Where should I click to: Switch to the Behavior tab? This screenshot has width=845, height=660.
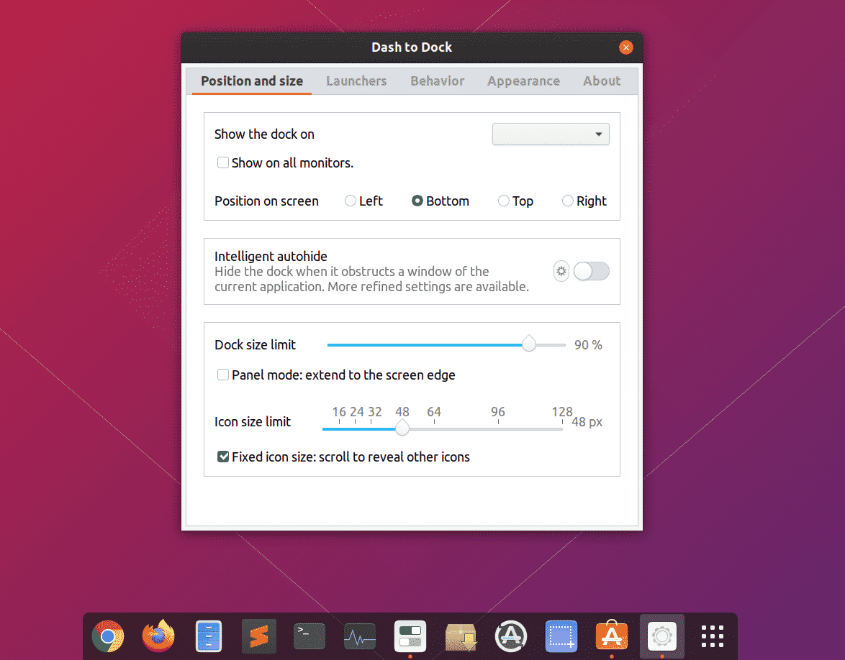[x=437, y=81]
